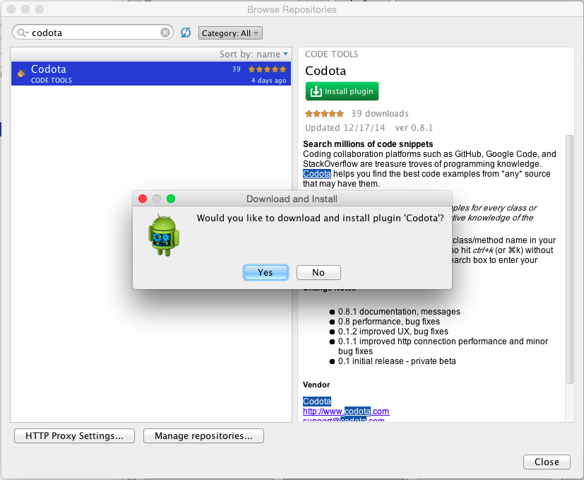Click the 'Vendor' heading
584x480 pixels.
click(x=316, y=385)
